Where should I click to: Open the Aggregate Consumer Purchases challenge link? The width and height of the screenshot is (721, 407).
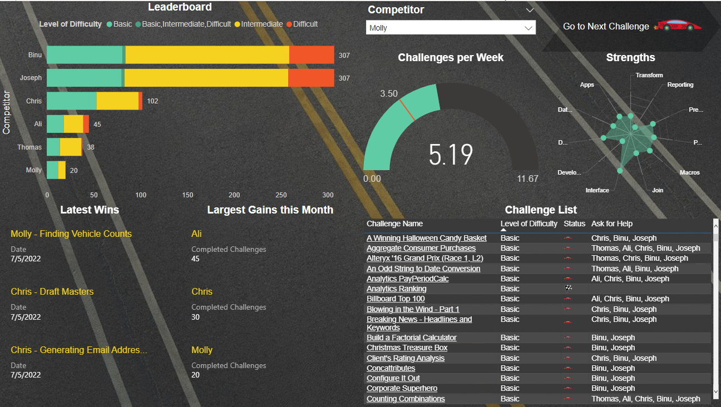[421, 247]
